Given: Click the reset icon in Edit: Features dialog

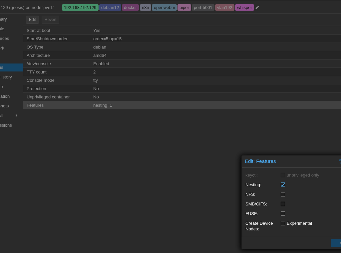Looking at the screenshot, I should coord(340,161).
